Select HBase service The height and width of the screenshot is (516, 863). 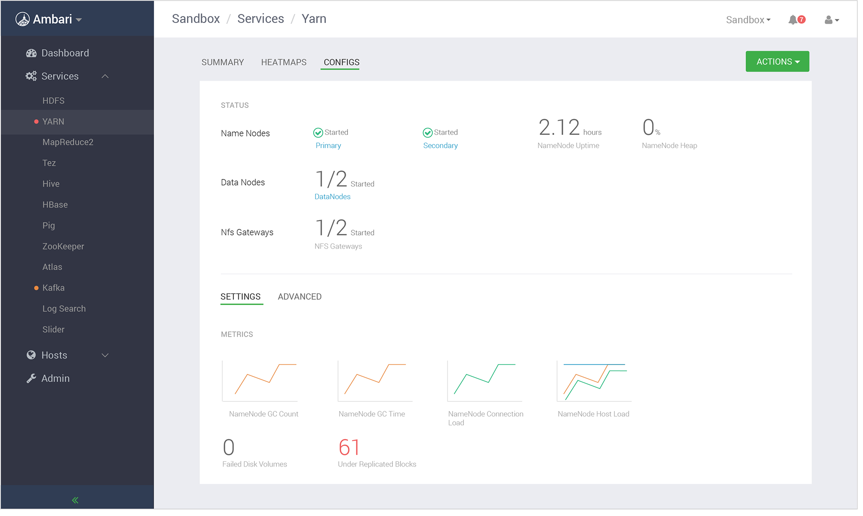tap(55, 205)
